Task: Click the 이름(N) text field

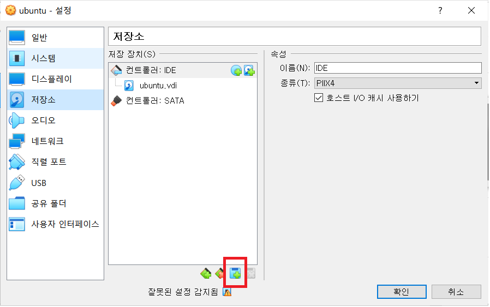Action: coord(397,68)
